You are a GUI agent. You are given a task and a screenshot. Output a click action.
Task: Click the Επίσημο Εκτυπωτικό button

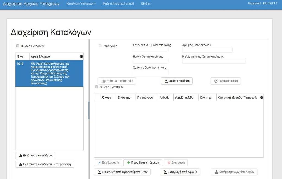pyautogui.click(x=117, y=81)
